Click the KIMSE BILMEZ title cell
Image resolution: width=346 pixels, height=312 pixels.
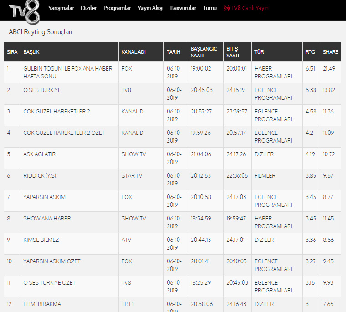coord(41,240)
